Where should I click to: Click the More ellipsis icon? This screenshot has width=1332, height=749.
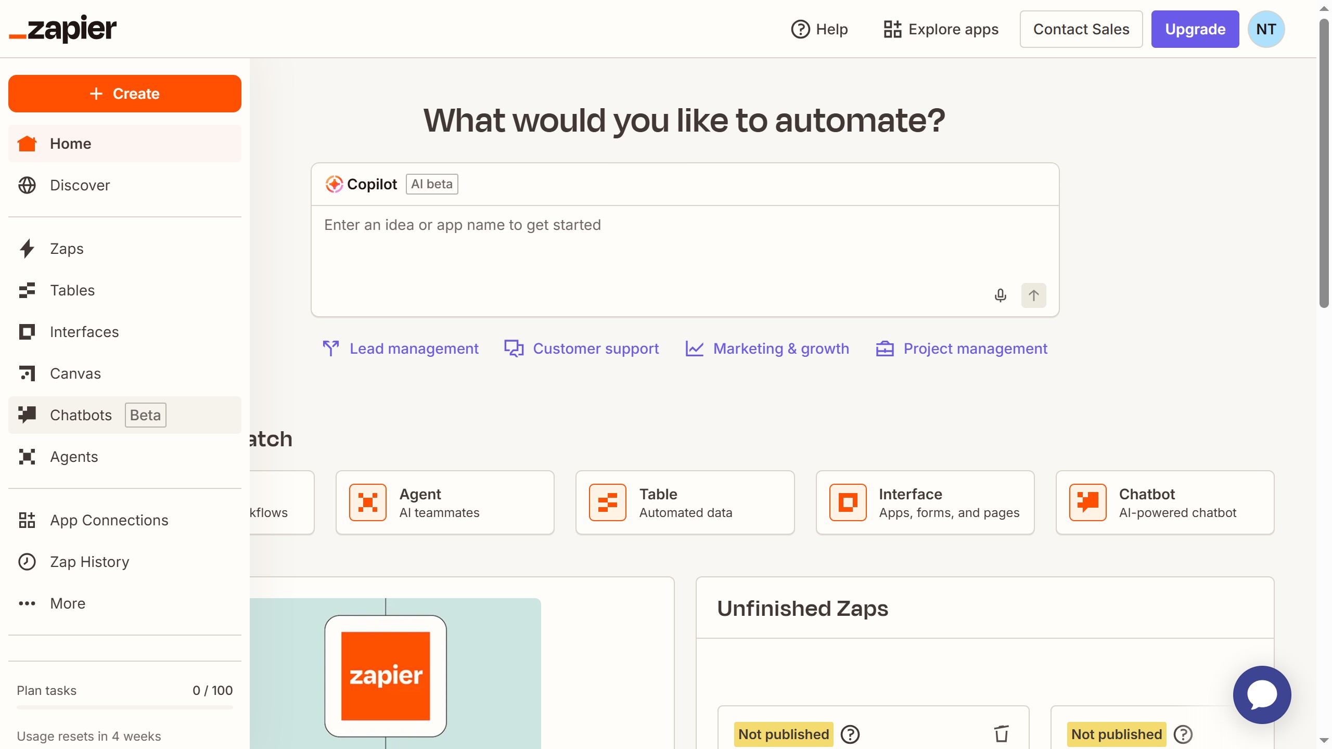27,603
